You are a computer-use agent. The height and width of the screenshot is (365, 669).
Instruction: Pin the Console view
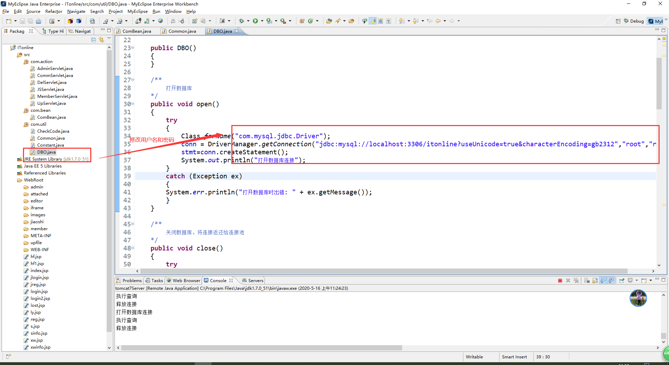pyautogui.click(x=622, y=280)
